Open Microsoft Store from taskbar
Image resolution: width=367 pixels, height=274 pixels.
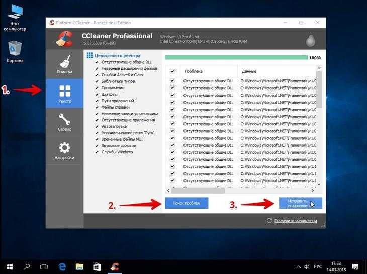coord(97,267)
